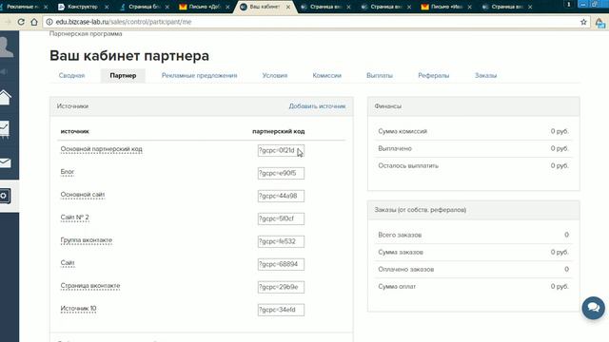Click the Осталось выплатить row label

(408, 166)
